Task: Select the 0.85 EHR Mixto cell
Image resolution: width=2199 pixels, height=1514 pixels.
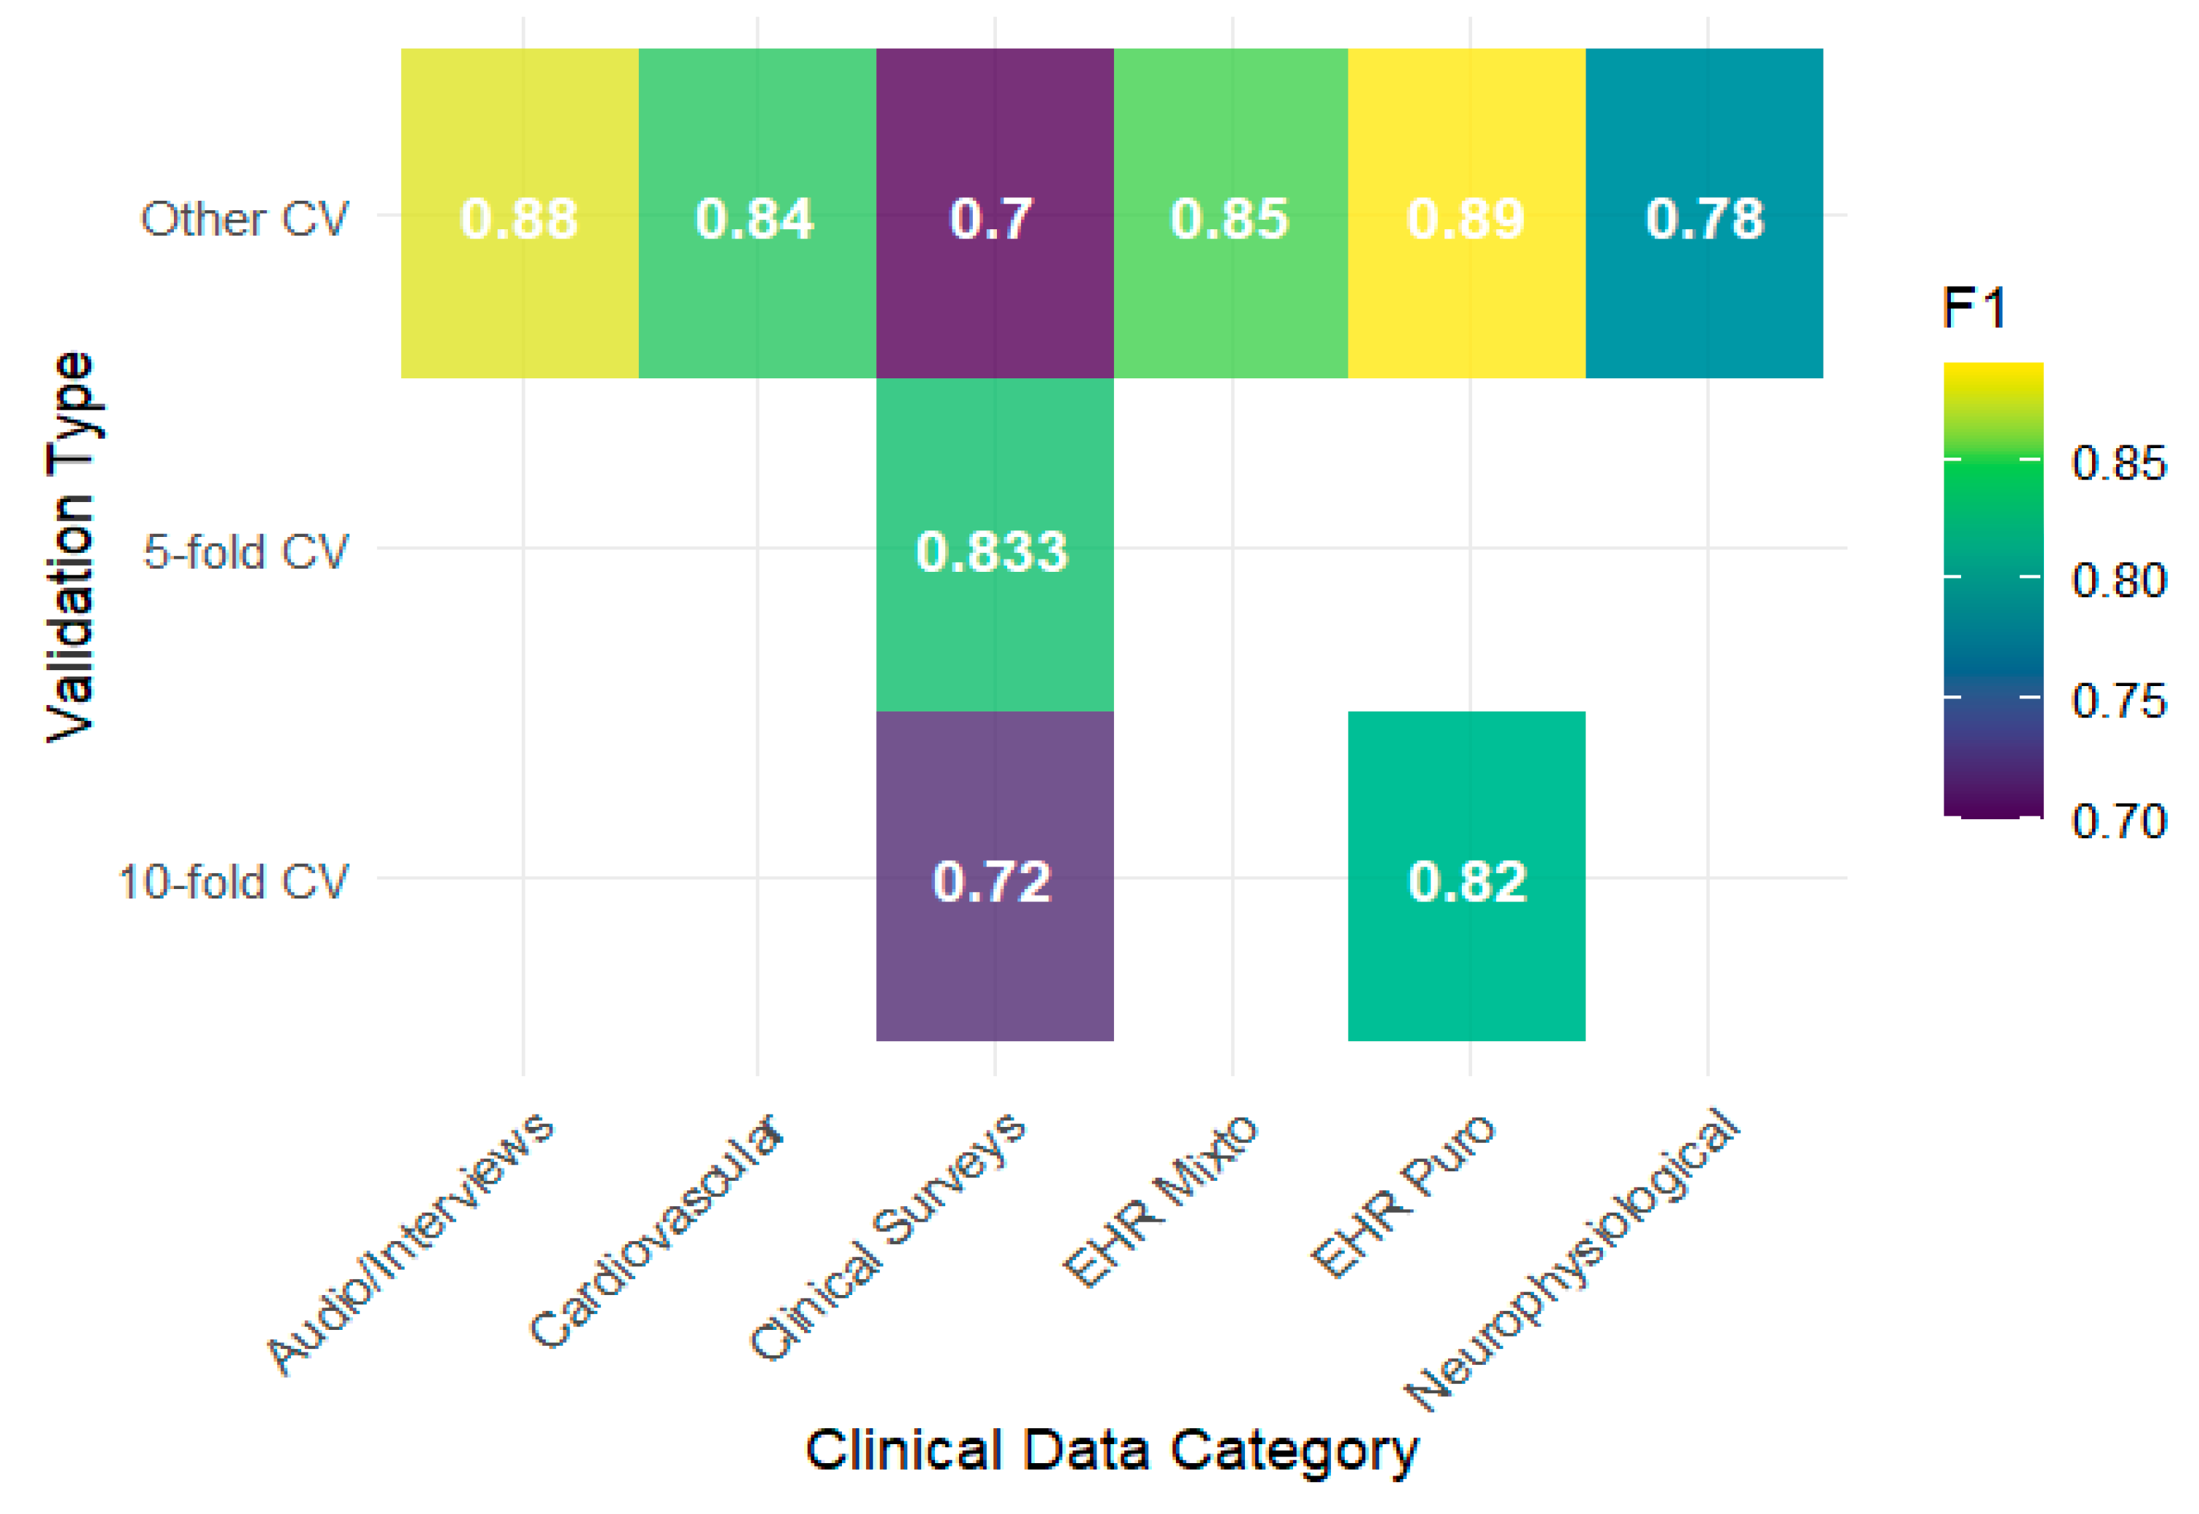Action: click(1230, 213)
